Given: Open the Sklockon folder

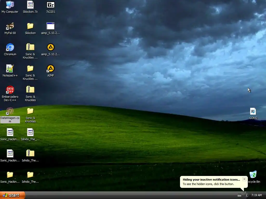Looking at the screenshot, I should (30, 28).
